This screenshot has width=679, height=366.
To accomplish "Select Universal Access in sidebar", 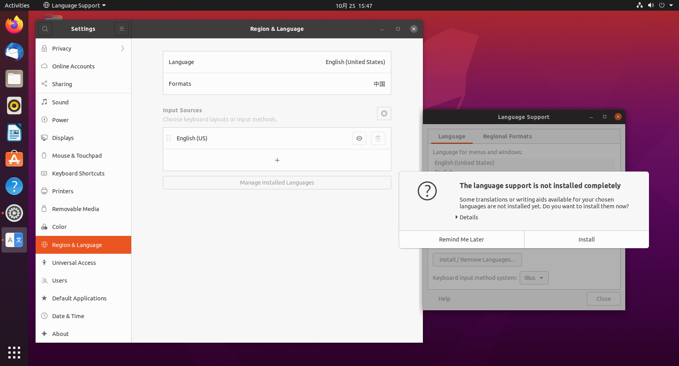I will (74, 263).
